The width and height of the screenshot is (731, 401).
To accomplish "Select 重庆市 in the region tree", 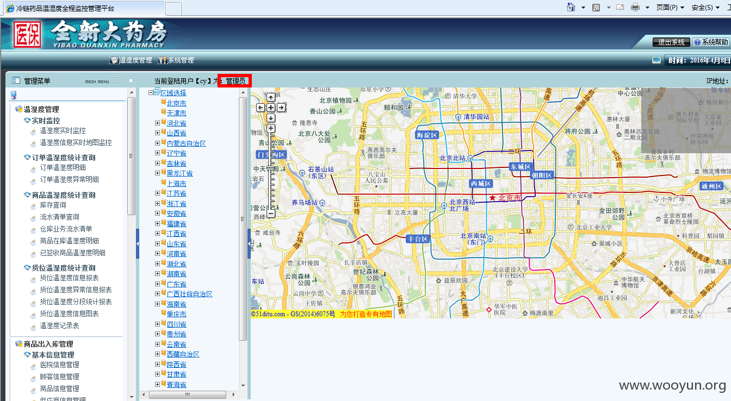I will [x=176, y=314].
